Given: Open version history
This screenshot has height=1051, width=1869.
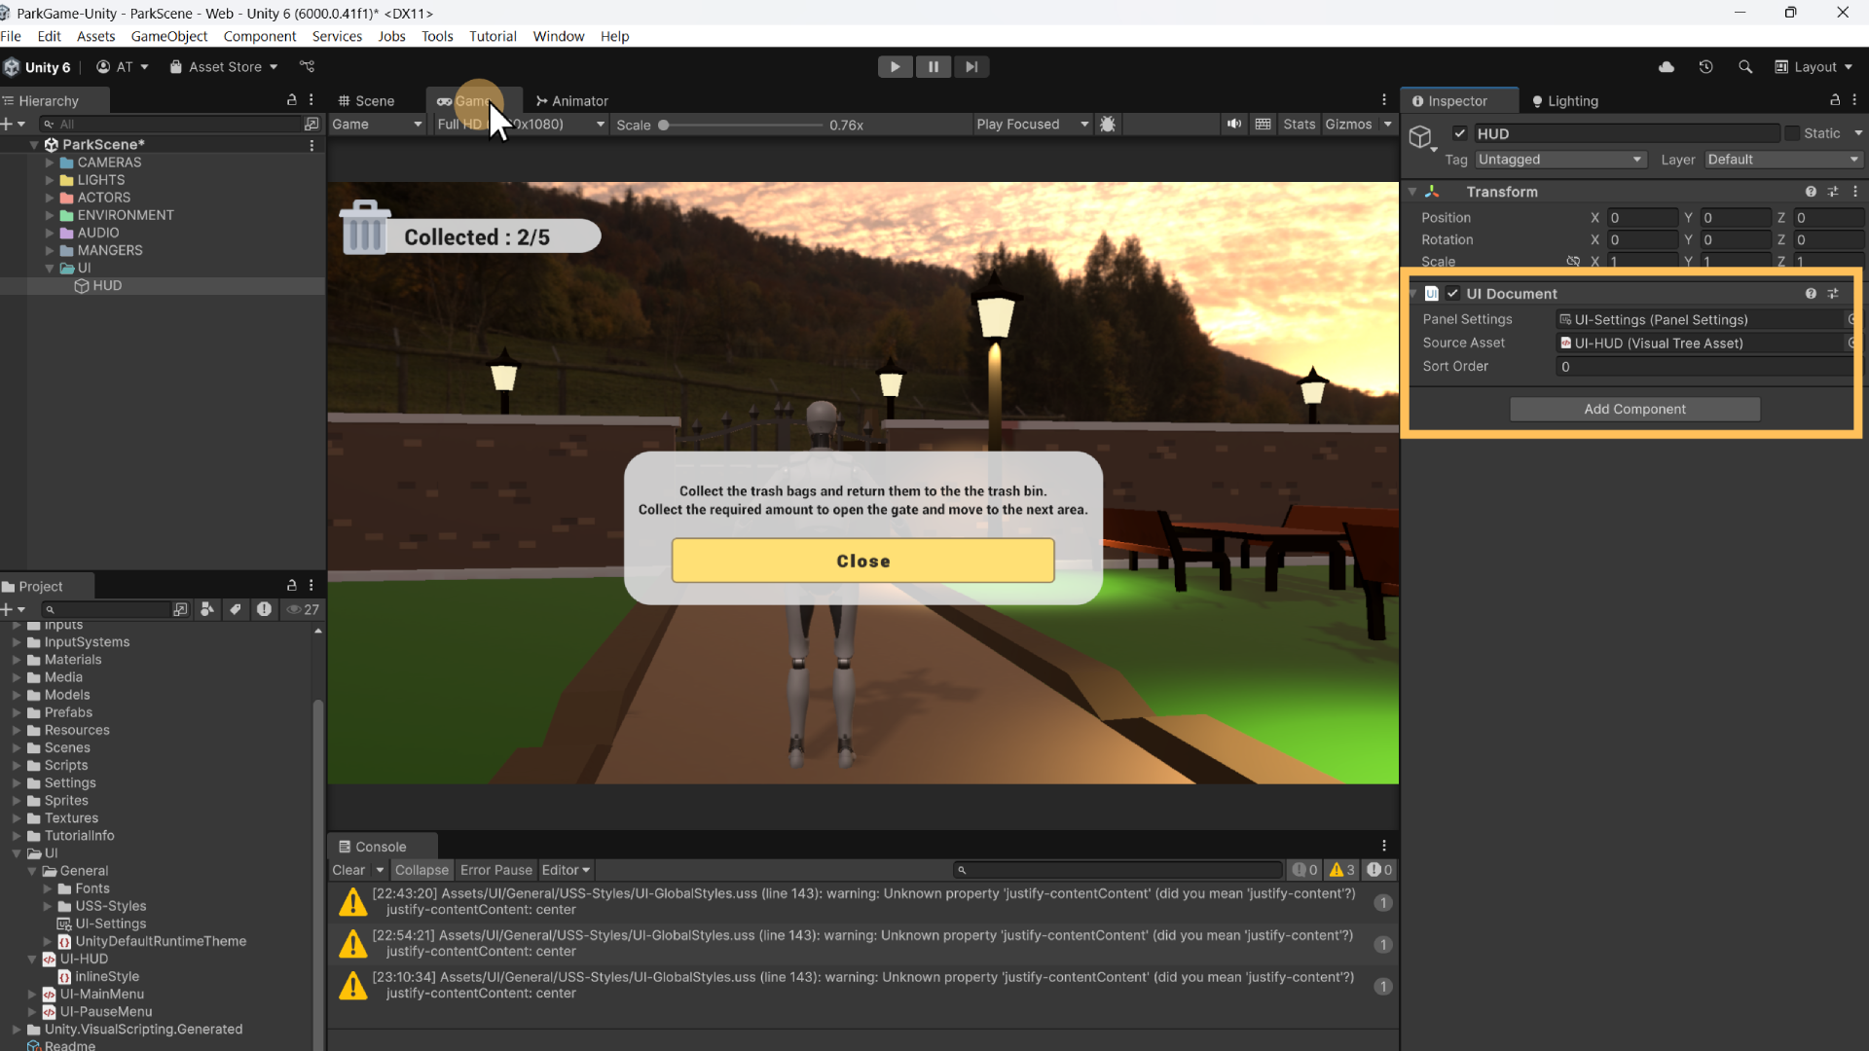Looking at the screenshot, I should pos(1705,66).
